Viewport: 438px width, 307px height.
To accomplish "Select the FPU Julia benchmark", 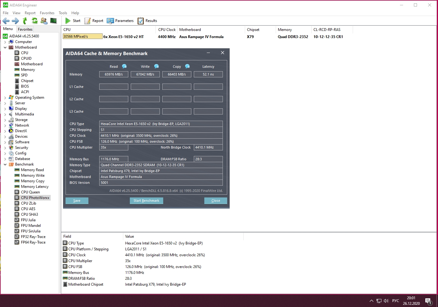I will coord(28,220).
